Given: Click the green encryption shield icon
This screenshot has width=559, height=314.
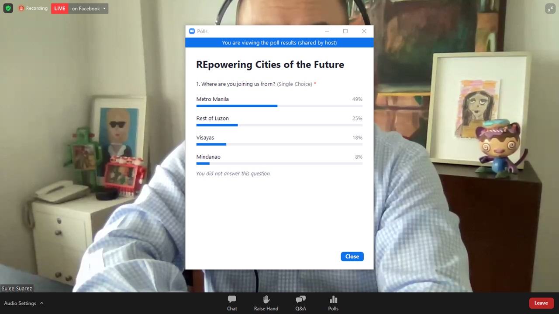Looking at the screenshot, I should pyautogui.click(x=8, y=8).
